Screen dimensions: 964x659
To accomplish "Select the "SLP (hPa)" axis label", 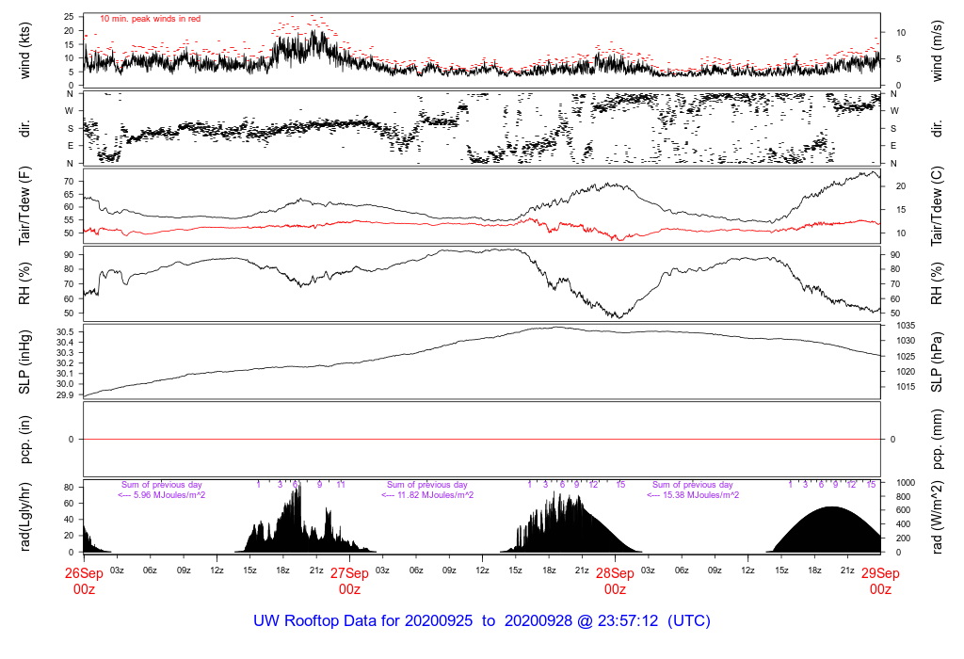I will [937, 362].
